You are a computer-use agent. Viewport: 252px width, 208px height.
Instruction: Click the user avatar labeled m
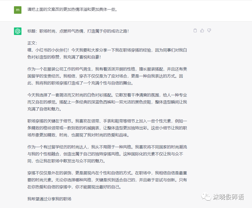click(x=17, y=10)
